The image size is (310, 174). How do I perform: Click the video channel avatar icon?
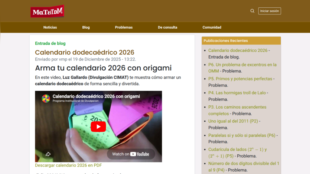click(46, 98)
